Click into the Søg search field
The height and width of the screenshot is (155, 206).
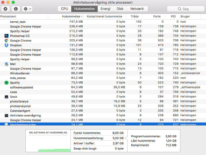click(x=186, y=9)
